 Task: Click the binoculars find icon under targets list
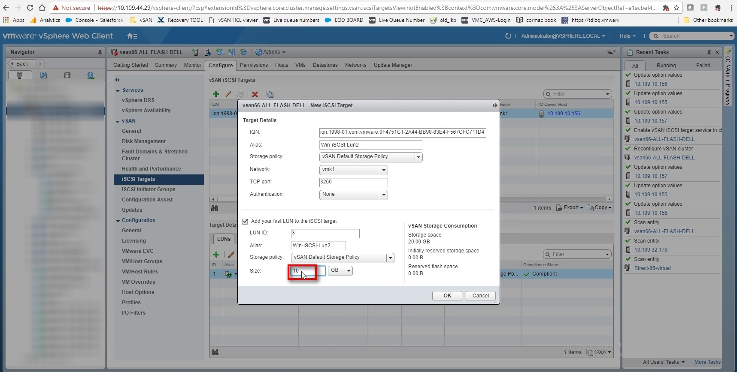[x=215, y=208]
